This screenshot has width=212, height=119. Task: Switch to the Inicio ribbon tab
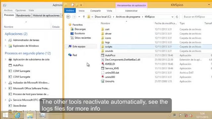point(81,11)
